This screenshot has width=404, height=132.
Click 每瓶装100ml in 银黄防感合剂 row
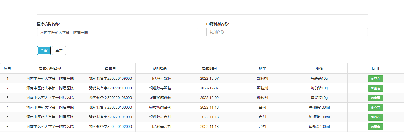pos(319,107)
